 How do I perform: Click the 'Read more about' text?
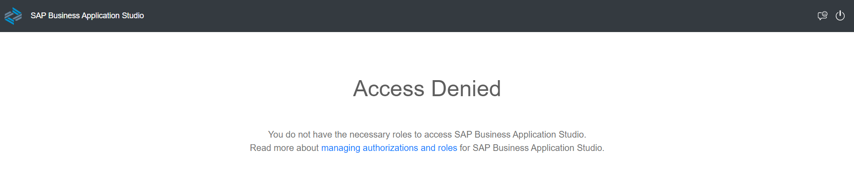[284, 148]
